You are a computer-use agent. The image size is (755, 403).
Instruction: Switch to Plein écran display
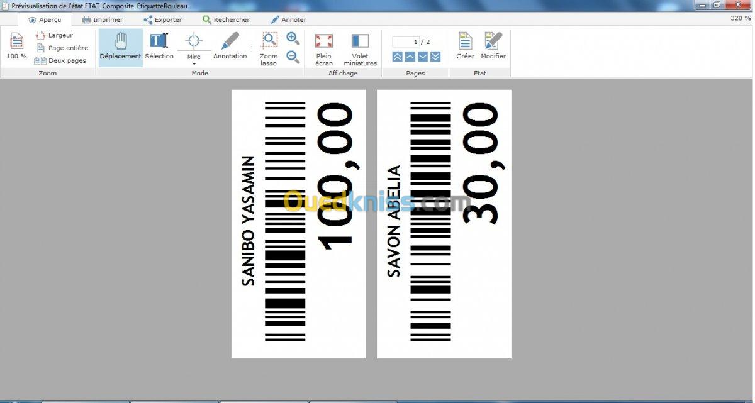pos(324,48)
